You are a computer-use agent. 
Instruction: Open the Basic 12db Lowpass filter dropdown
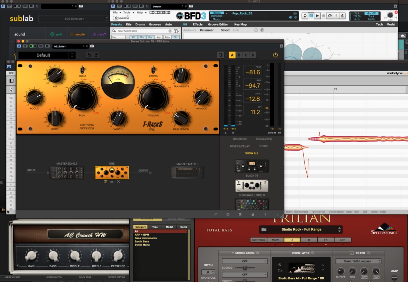[358, 261]
